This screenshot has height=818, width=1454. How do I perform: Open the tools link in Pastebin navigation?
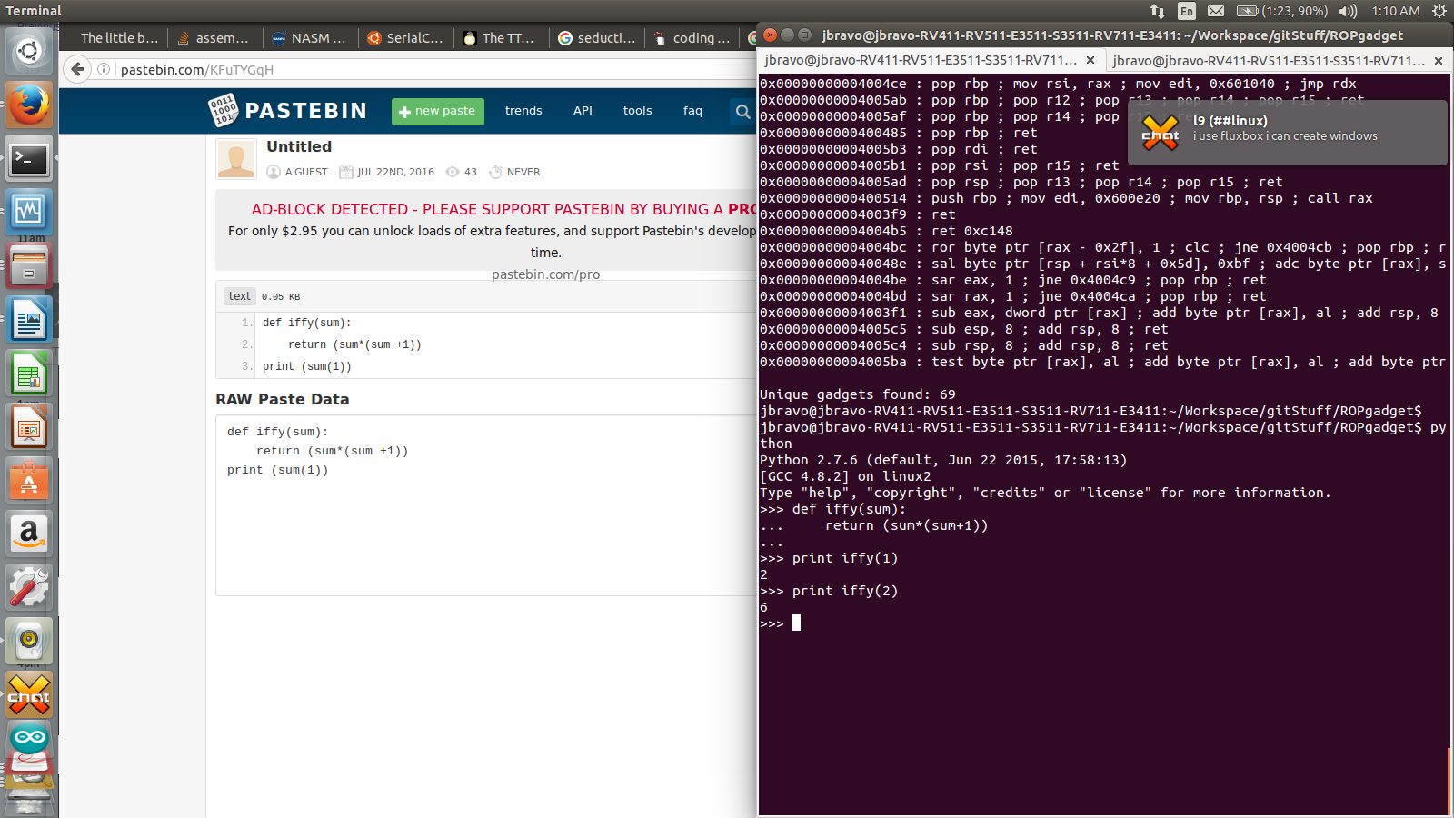coord(637,111)
